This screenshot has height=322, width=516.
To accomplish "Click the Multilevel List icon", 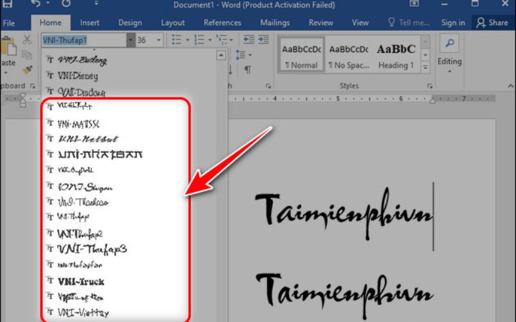I will tap(222, 39).
